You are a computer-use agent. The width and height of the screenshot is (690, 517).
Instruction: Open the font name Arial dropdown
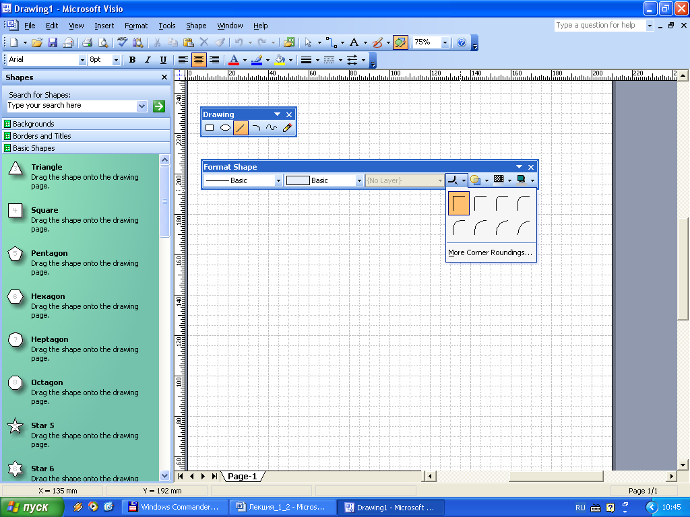coord(82,60)
